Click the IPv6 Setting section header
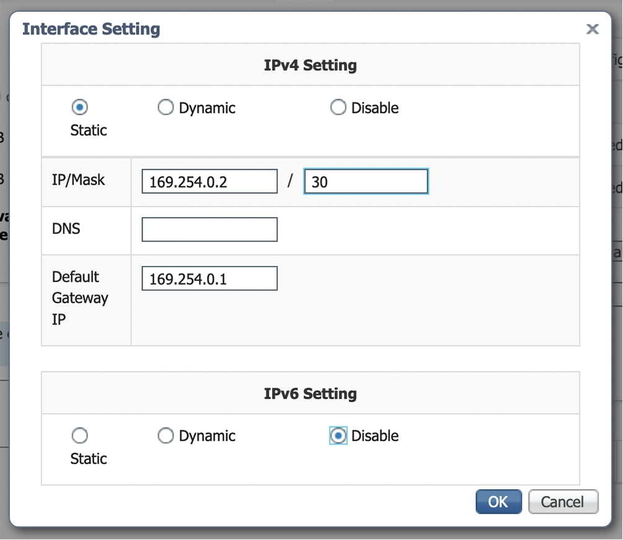623x540 pixels. click(x=310, y=394)
